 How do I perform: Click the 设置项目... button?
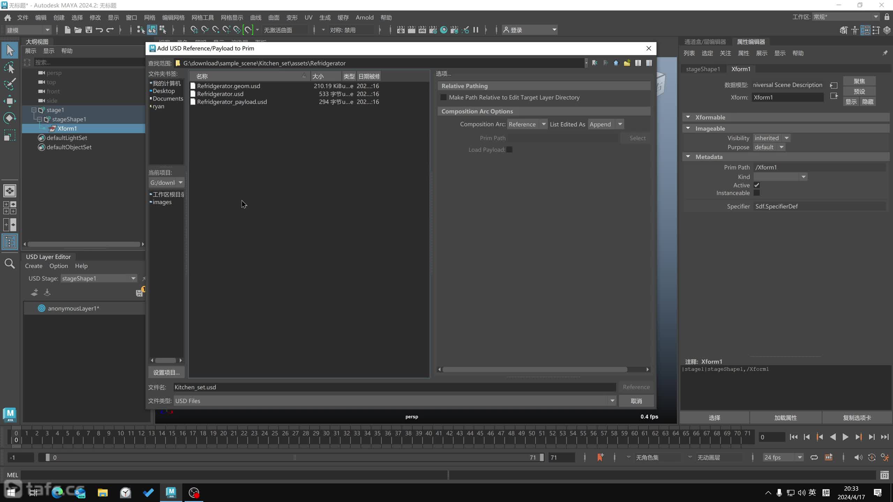click(x=166, y=373)
